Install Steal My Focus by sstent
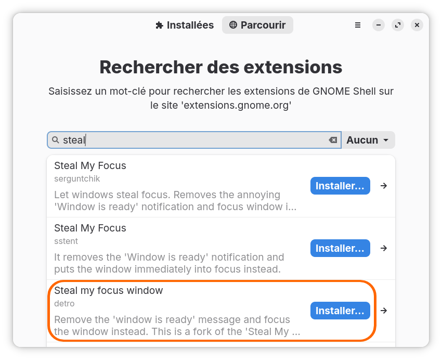 tap(340, 248)
